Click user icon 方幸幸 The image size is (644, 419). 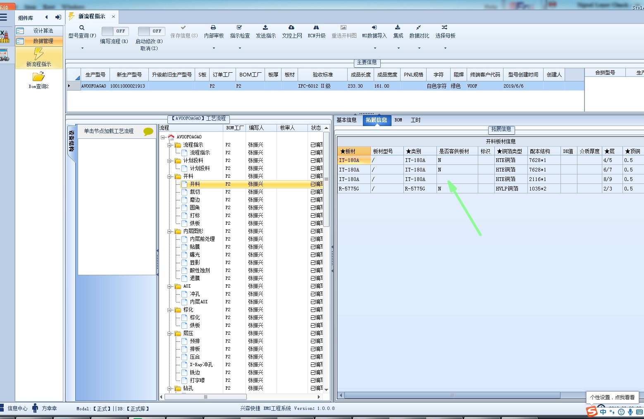coord(36,408)
